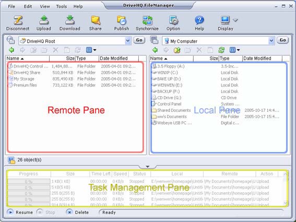Open the Publish tool
296x222 pixels.
point(122,20)
